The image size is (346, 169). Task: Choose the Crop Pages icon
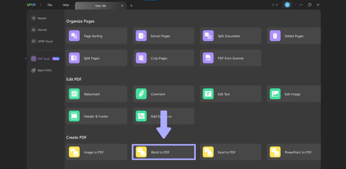(141, 58)
